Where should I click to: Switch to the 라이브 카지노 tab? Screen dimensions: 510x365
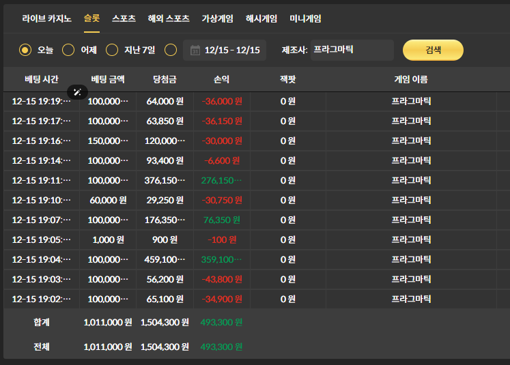(x=47, y=18)
